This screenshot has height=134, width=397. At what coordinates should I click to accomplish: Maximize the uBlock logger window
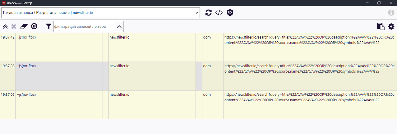coord(379,2)
